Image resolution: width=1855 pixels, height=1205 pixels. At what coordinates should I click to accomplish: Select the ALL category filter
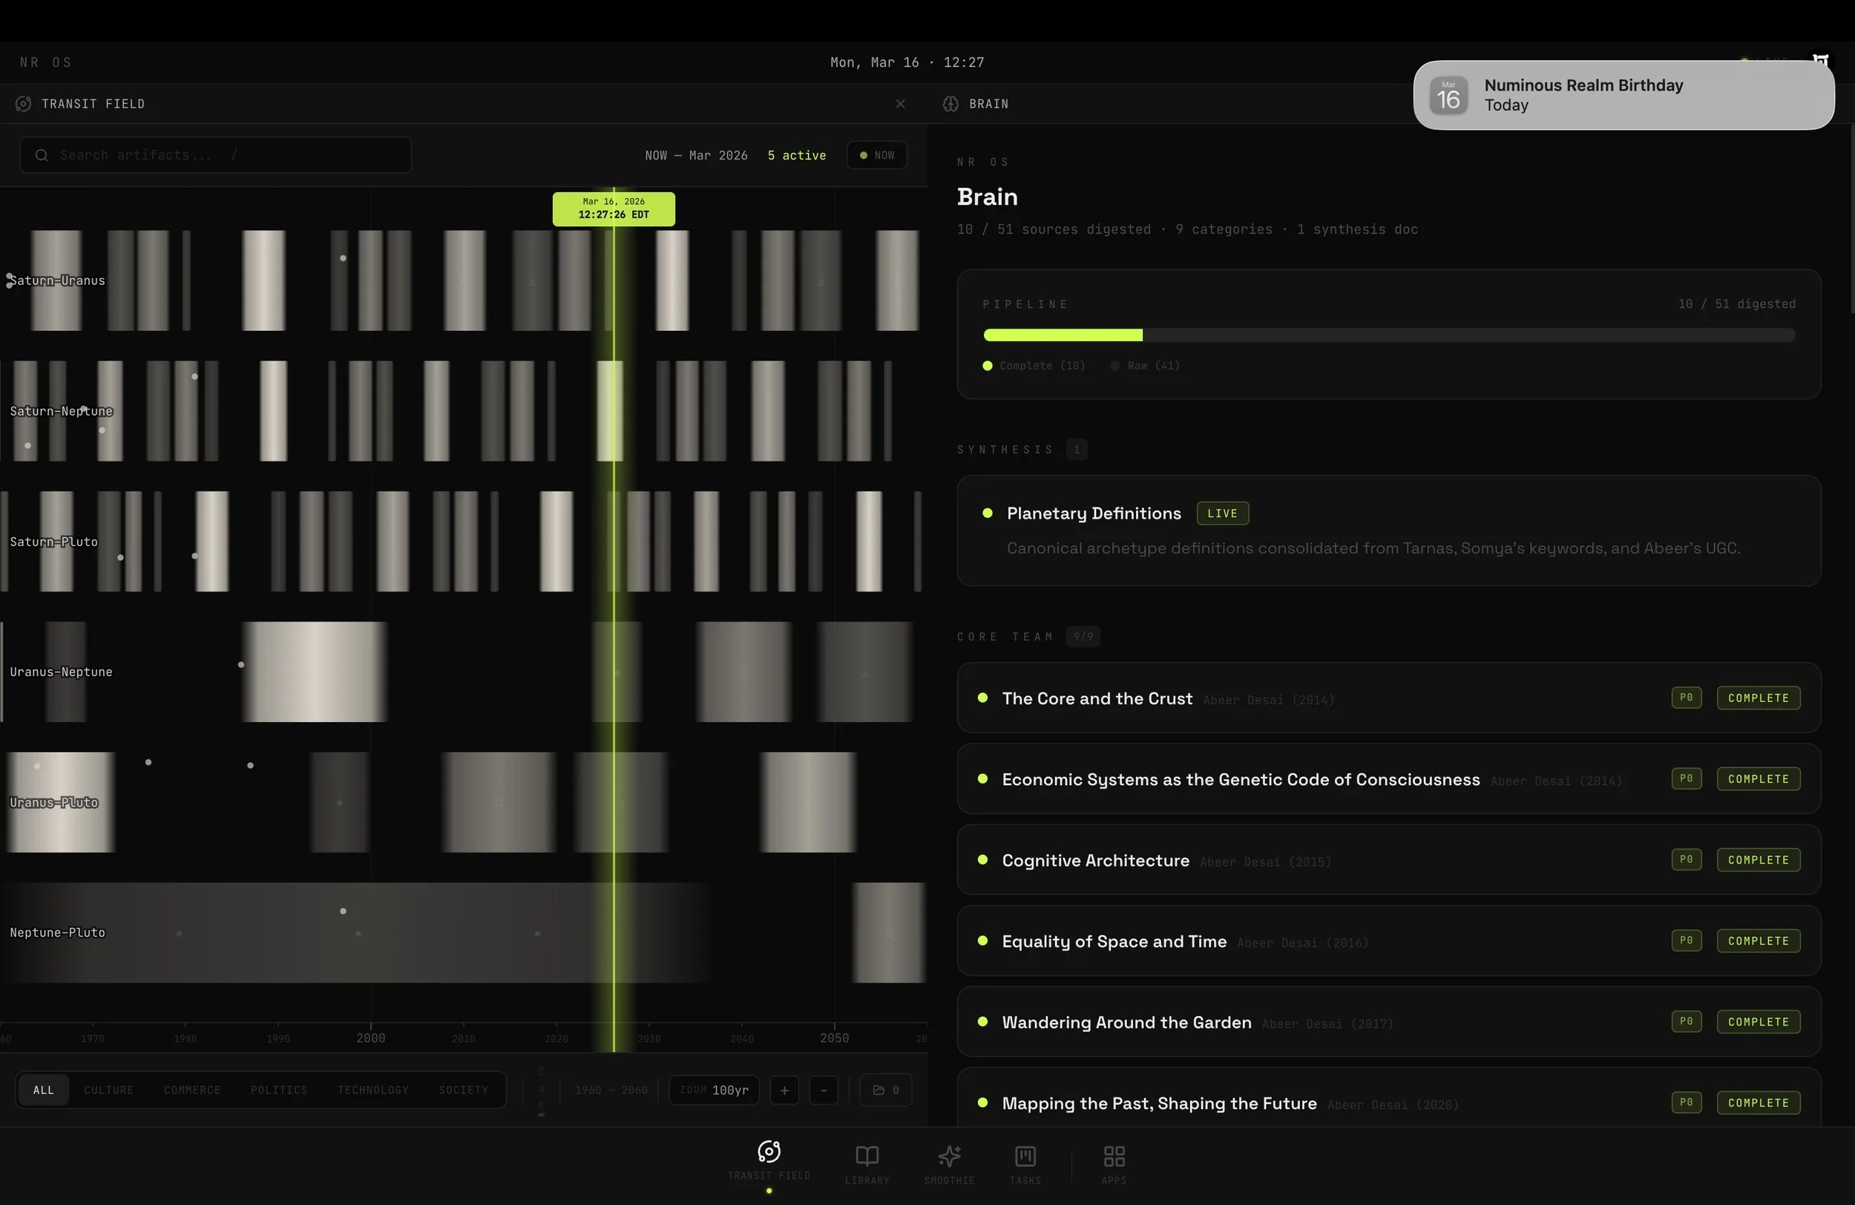[44, 1091]
